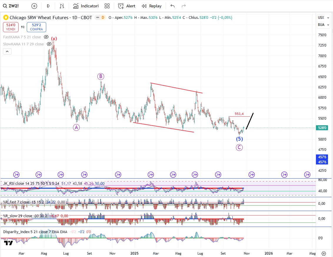Screen dimensions: 333x257
Task: Open chart settings hexagon icon at bottom right
Action: pos(324,253)
